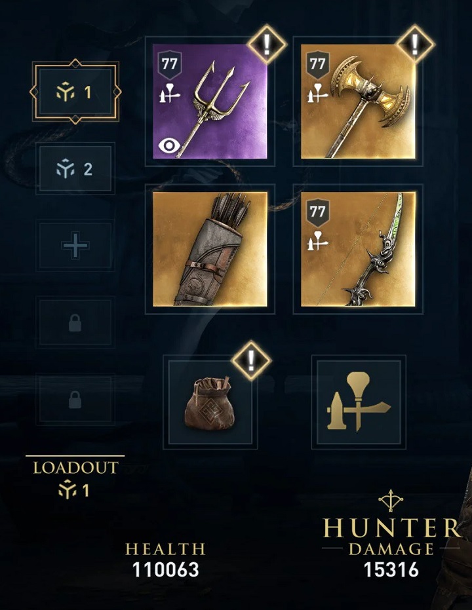The image size is (472, 610).
Task: Switch to loadout 1
Action: pos(75,92)
